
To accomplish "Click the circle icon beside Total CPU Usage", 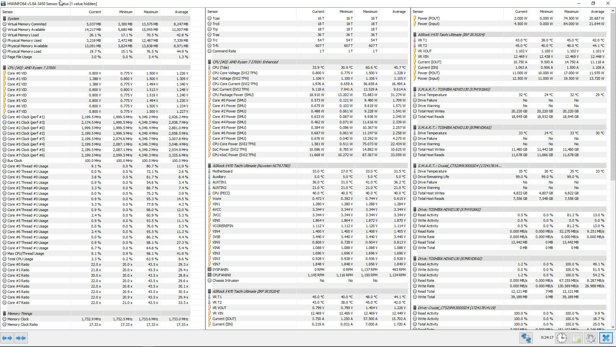I will click(4, 259).
